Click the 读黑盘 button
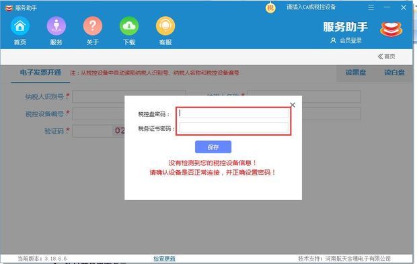This screenshot has height=264, width=417. [356, 73]
